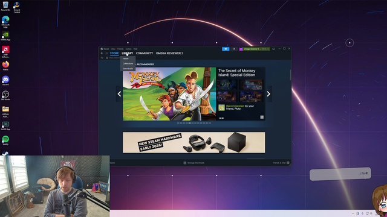387x217 pixels.
Task: Click Manage Downloads in the Steam footer
Action: click(194, 163)
